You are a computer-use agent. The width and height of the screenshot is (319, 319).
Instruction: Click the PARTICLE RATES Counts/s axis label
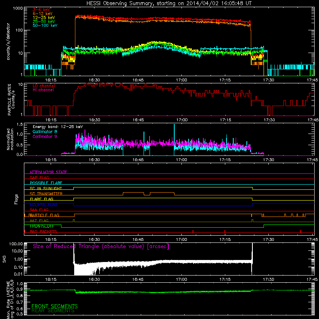tap(12, 100)
